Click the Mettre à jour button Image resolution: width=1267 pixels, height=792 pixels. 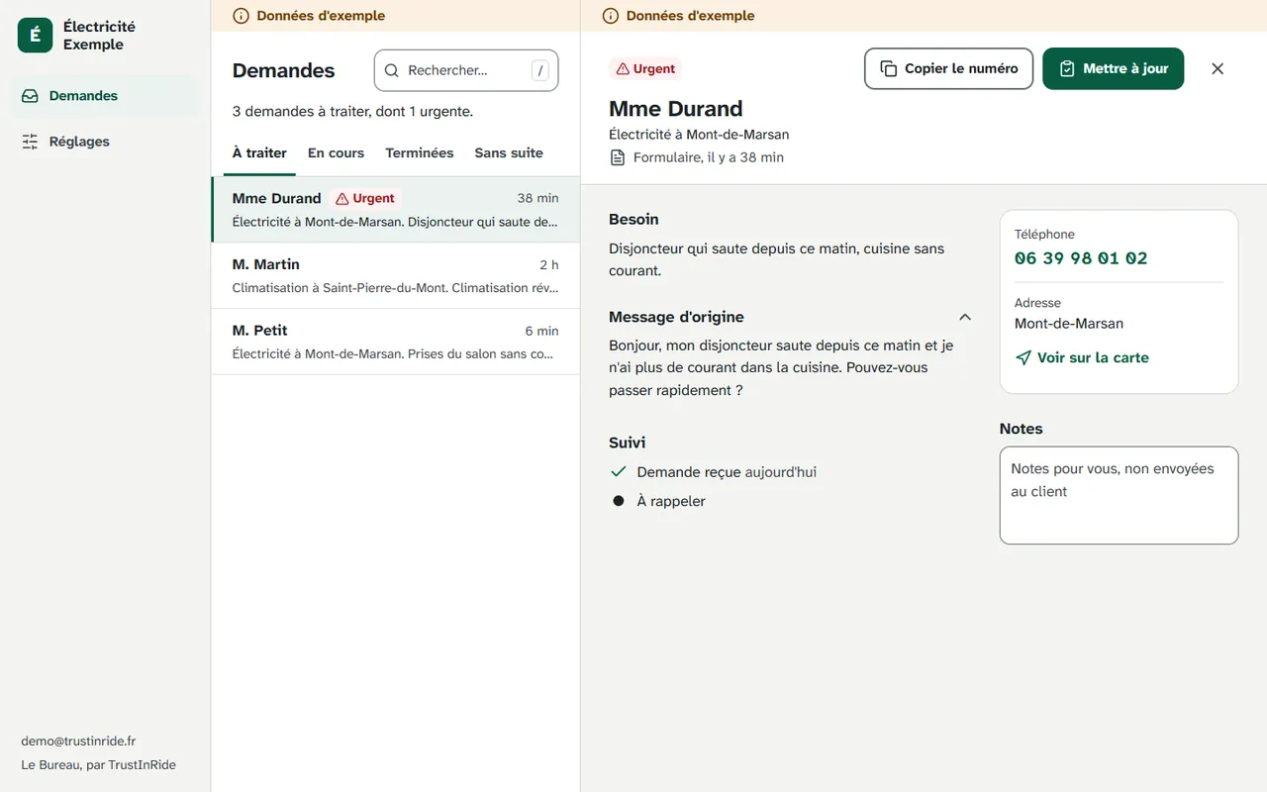tap(1113, 68)
